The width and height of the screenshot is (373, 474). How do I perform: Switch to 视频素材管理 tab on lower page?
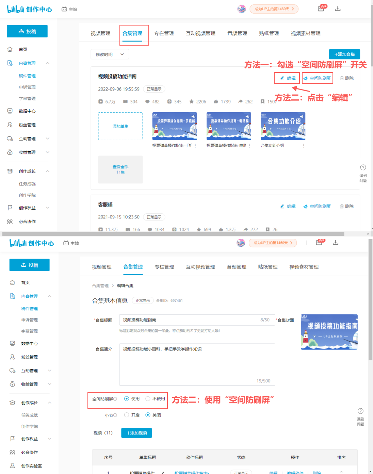(x=304, y=267)
